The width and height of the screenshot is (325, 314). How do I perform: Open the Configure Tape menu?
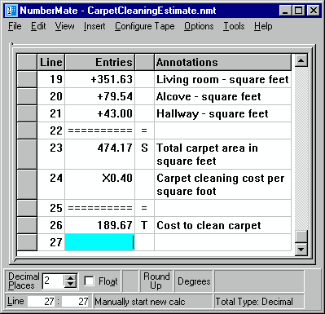[x=144, y=26]
